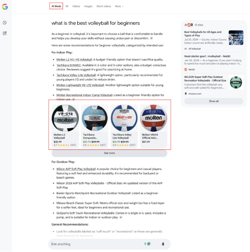
Task: Expand the More dropdown menu
Action: 119,6
